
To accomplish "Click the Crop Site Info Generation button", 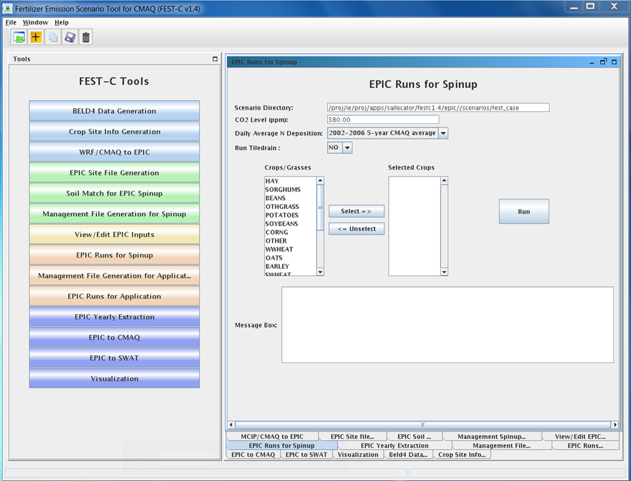I will tap(114, 131).
